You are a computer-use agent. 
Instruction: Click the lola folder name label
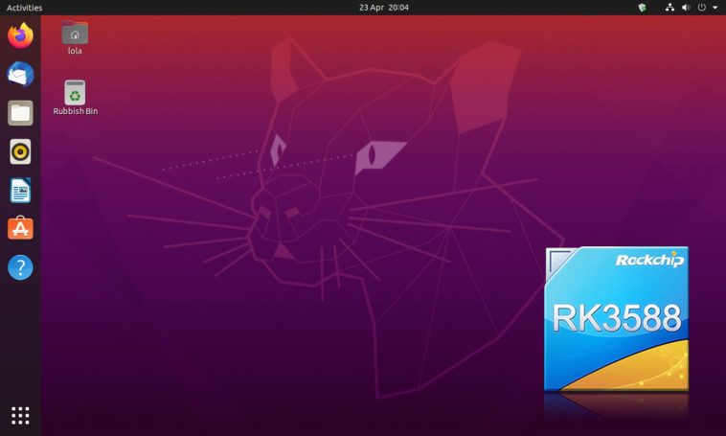click(75, 52)
